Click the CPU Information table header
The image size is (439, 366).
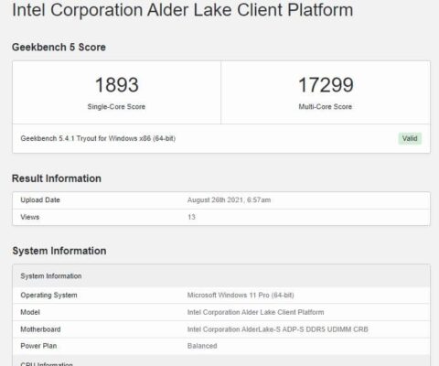click(221, 361)
